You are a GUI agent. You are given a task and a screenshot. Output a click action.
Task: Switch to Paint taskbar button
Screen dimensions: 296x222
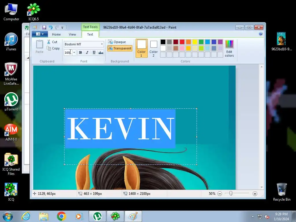pyautogui.click(x=133, y=216)
